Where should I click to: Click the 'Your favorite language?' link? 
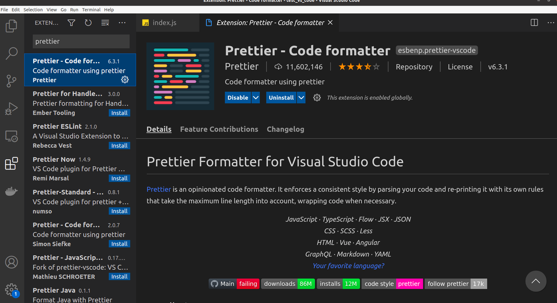point(348,265)
